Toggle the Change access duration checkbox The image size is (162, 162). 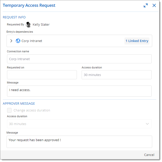click(x=9, y=110)
